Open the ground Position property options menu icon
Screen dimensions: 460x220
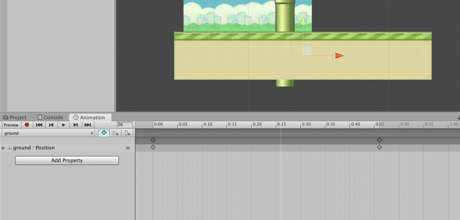(x=128, y=148)
